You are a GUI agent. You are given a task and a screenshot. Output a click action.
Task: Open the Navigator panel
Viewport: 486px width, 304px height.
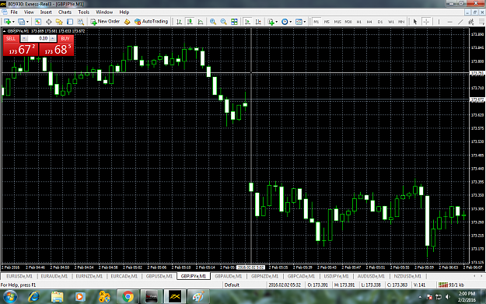pos(59,22)
